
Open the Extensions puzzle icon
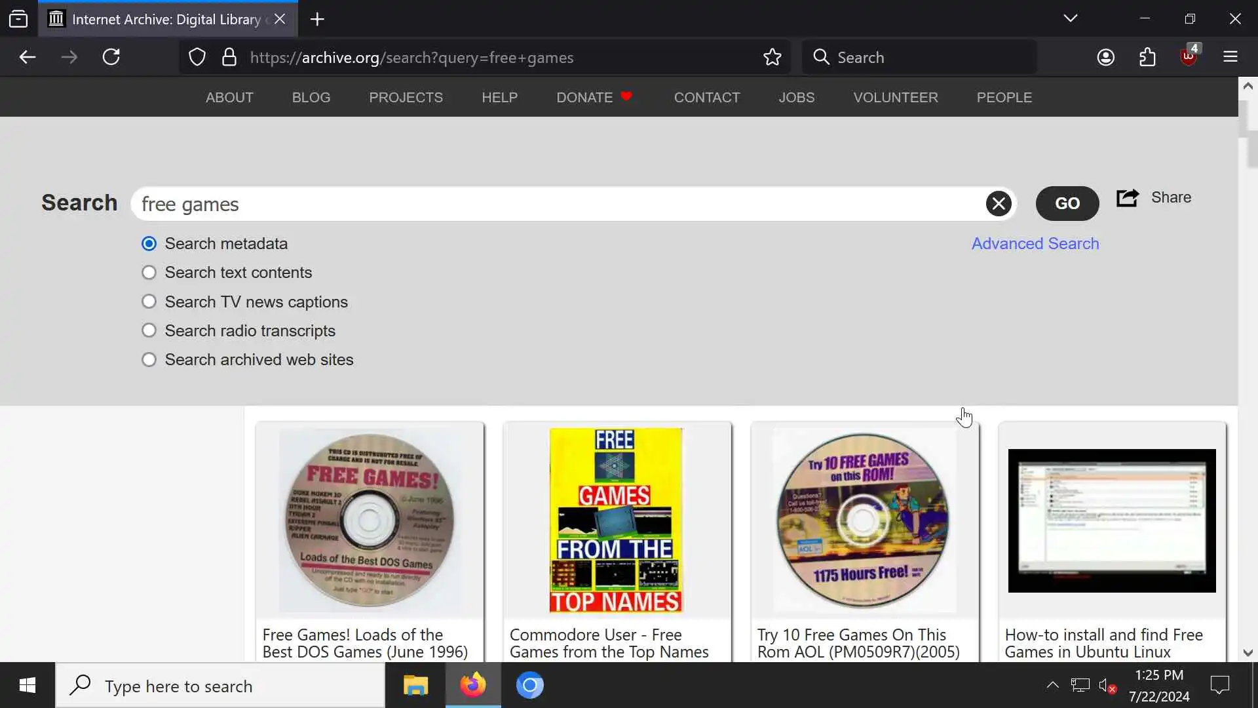[1147, 58]
